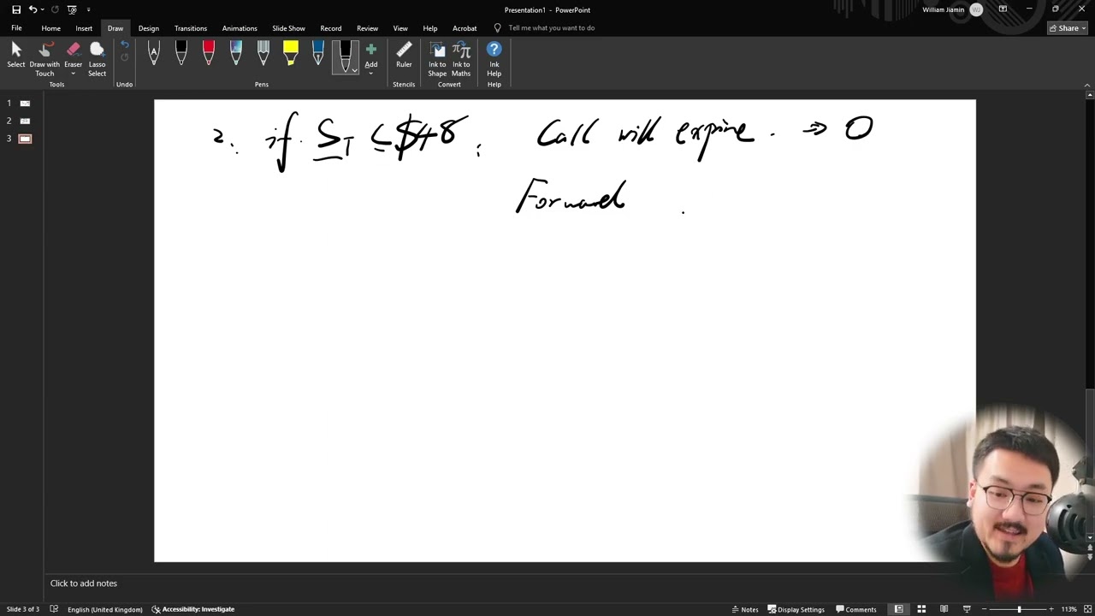Start presentation from beginning quick access icon
The image size is (1095, 616).
(x=72, y=9)
